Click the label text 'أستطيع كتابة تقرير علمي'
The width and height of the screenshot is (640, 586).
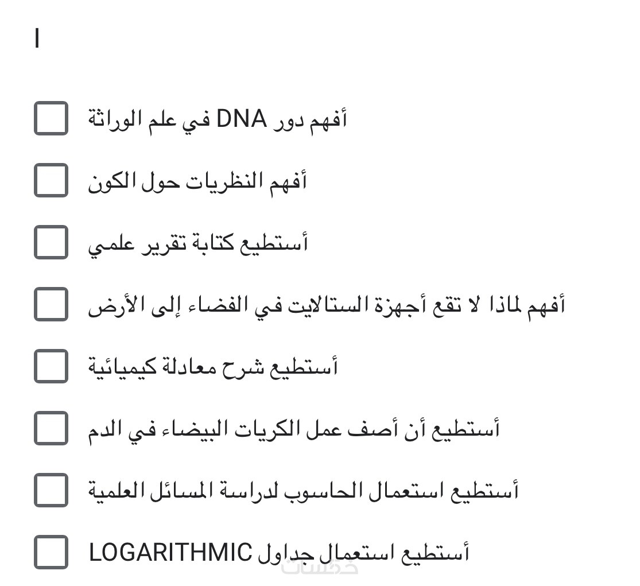pyautogui.click(x=198, y=243)
